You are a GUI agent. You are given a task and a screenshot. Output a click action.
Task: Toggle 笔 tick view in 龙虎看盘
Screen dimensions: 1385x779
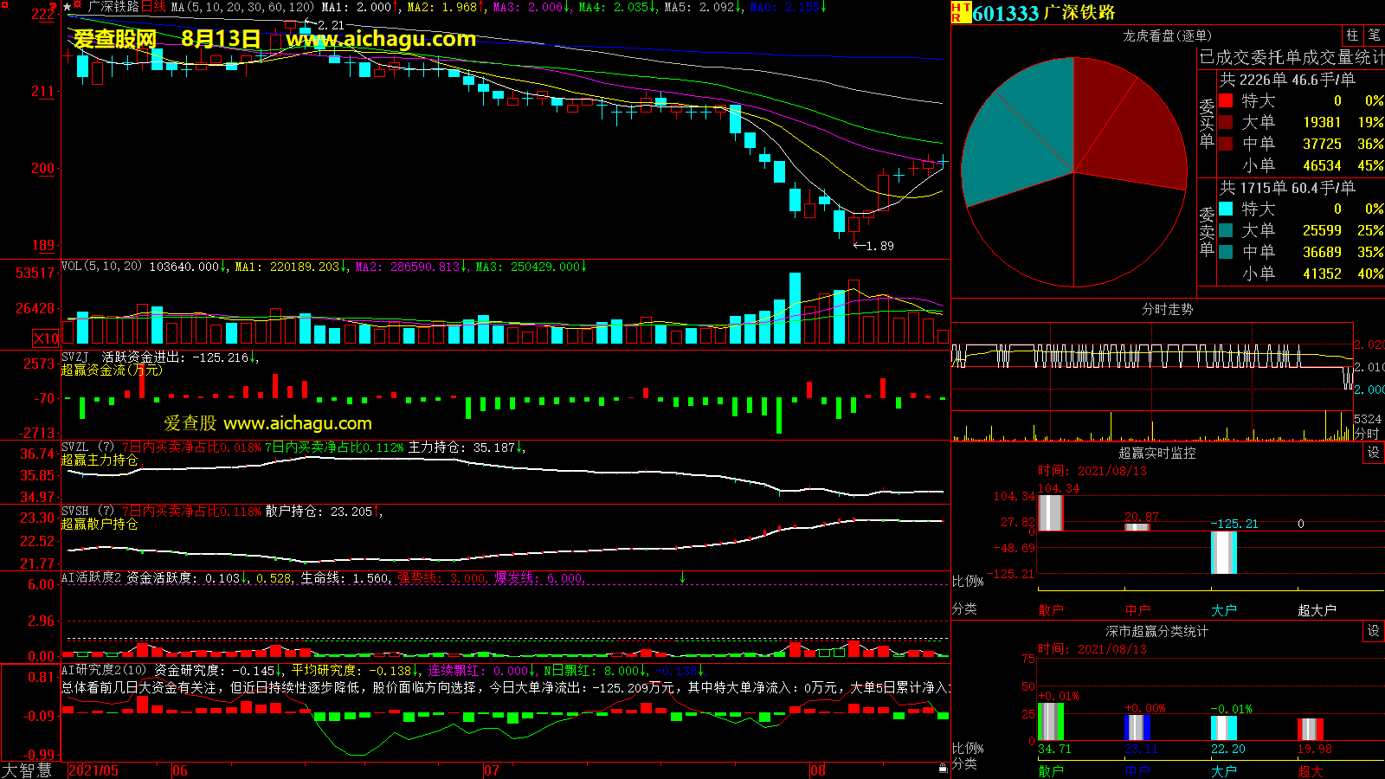click(1374, 35)
